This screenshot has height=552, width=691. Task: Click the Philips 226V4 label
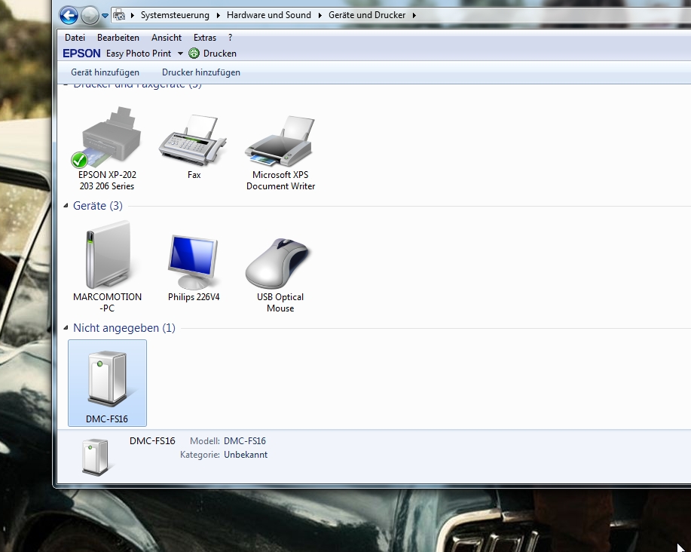(194, 297)
